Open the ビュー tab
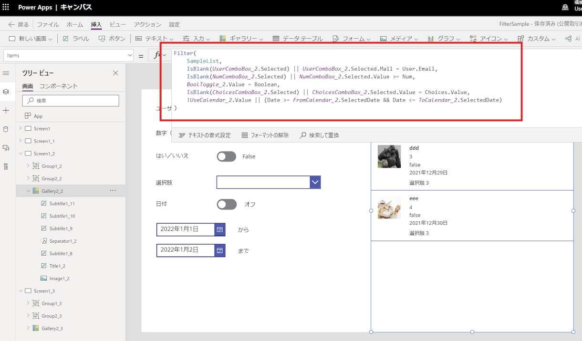The image size is (582, 341). pos(118,24)
